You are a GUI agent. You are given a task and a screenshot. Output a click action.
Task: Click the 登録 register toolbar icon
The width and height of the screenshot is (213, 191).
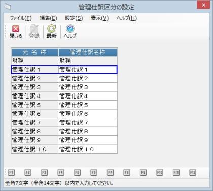pos(34,32)
